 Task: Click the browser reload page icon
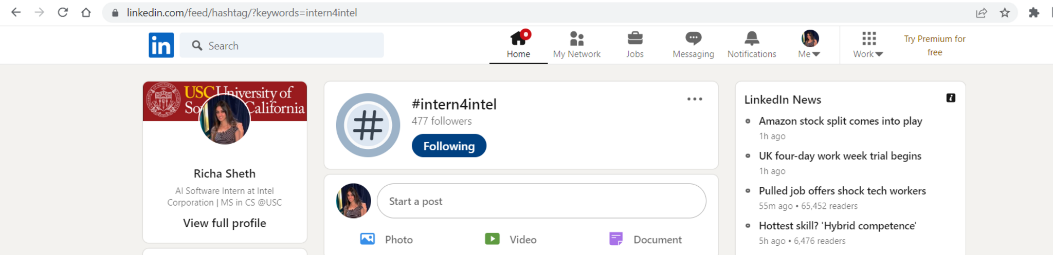click(x=63, y=12)
